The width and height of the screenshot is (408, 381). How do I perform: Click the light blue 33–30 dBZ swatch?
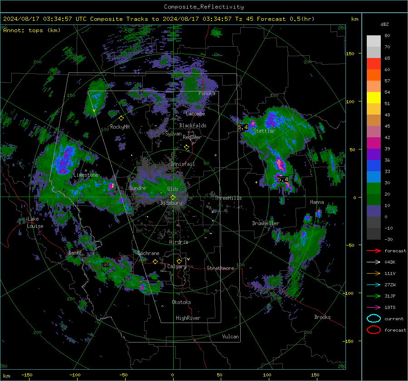[374, 177]
